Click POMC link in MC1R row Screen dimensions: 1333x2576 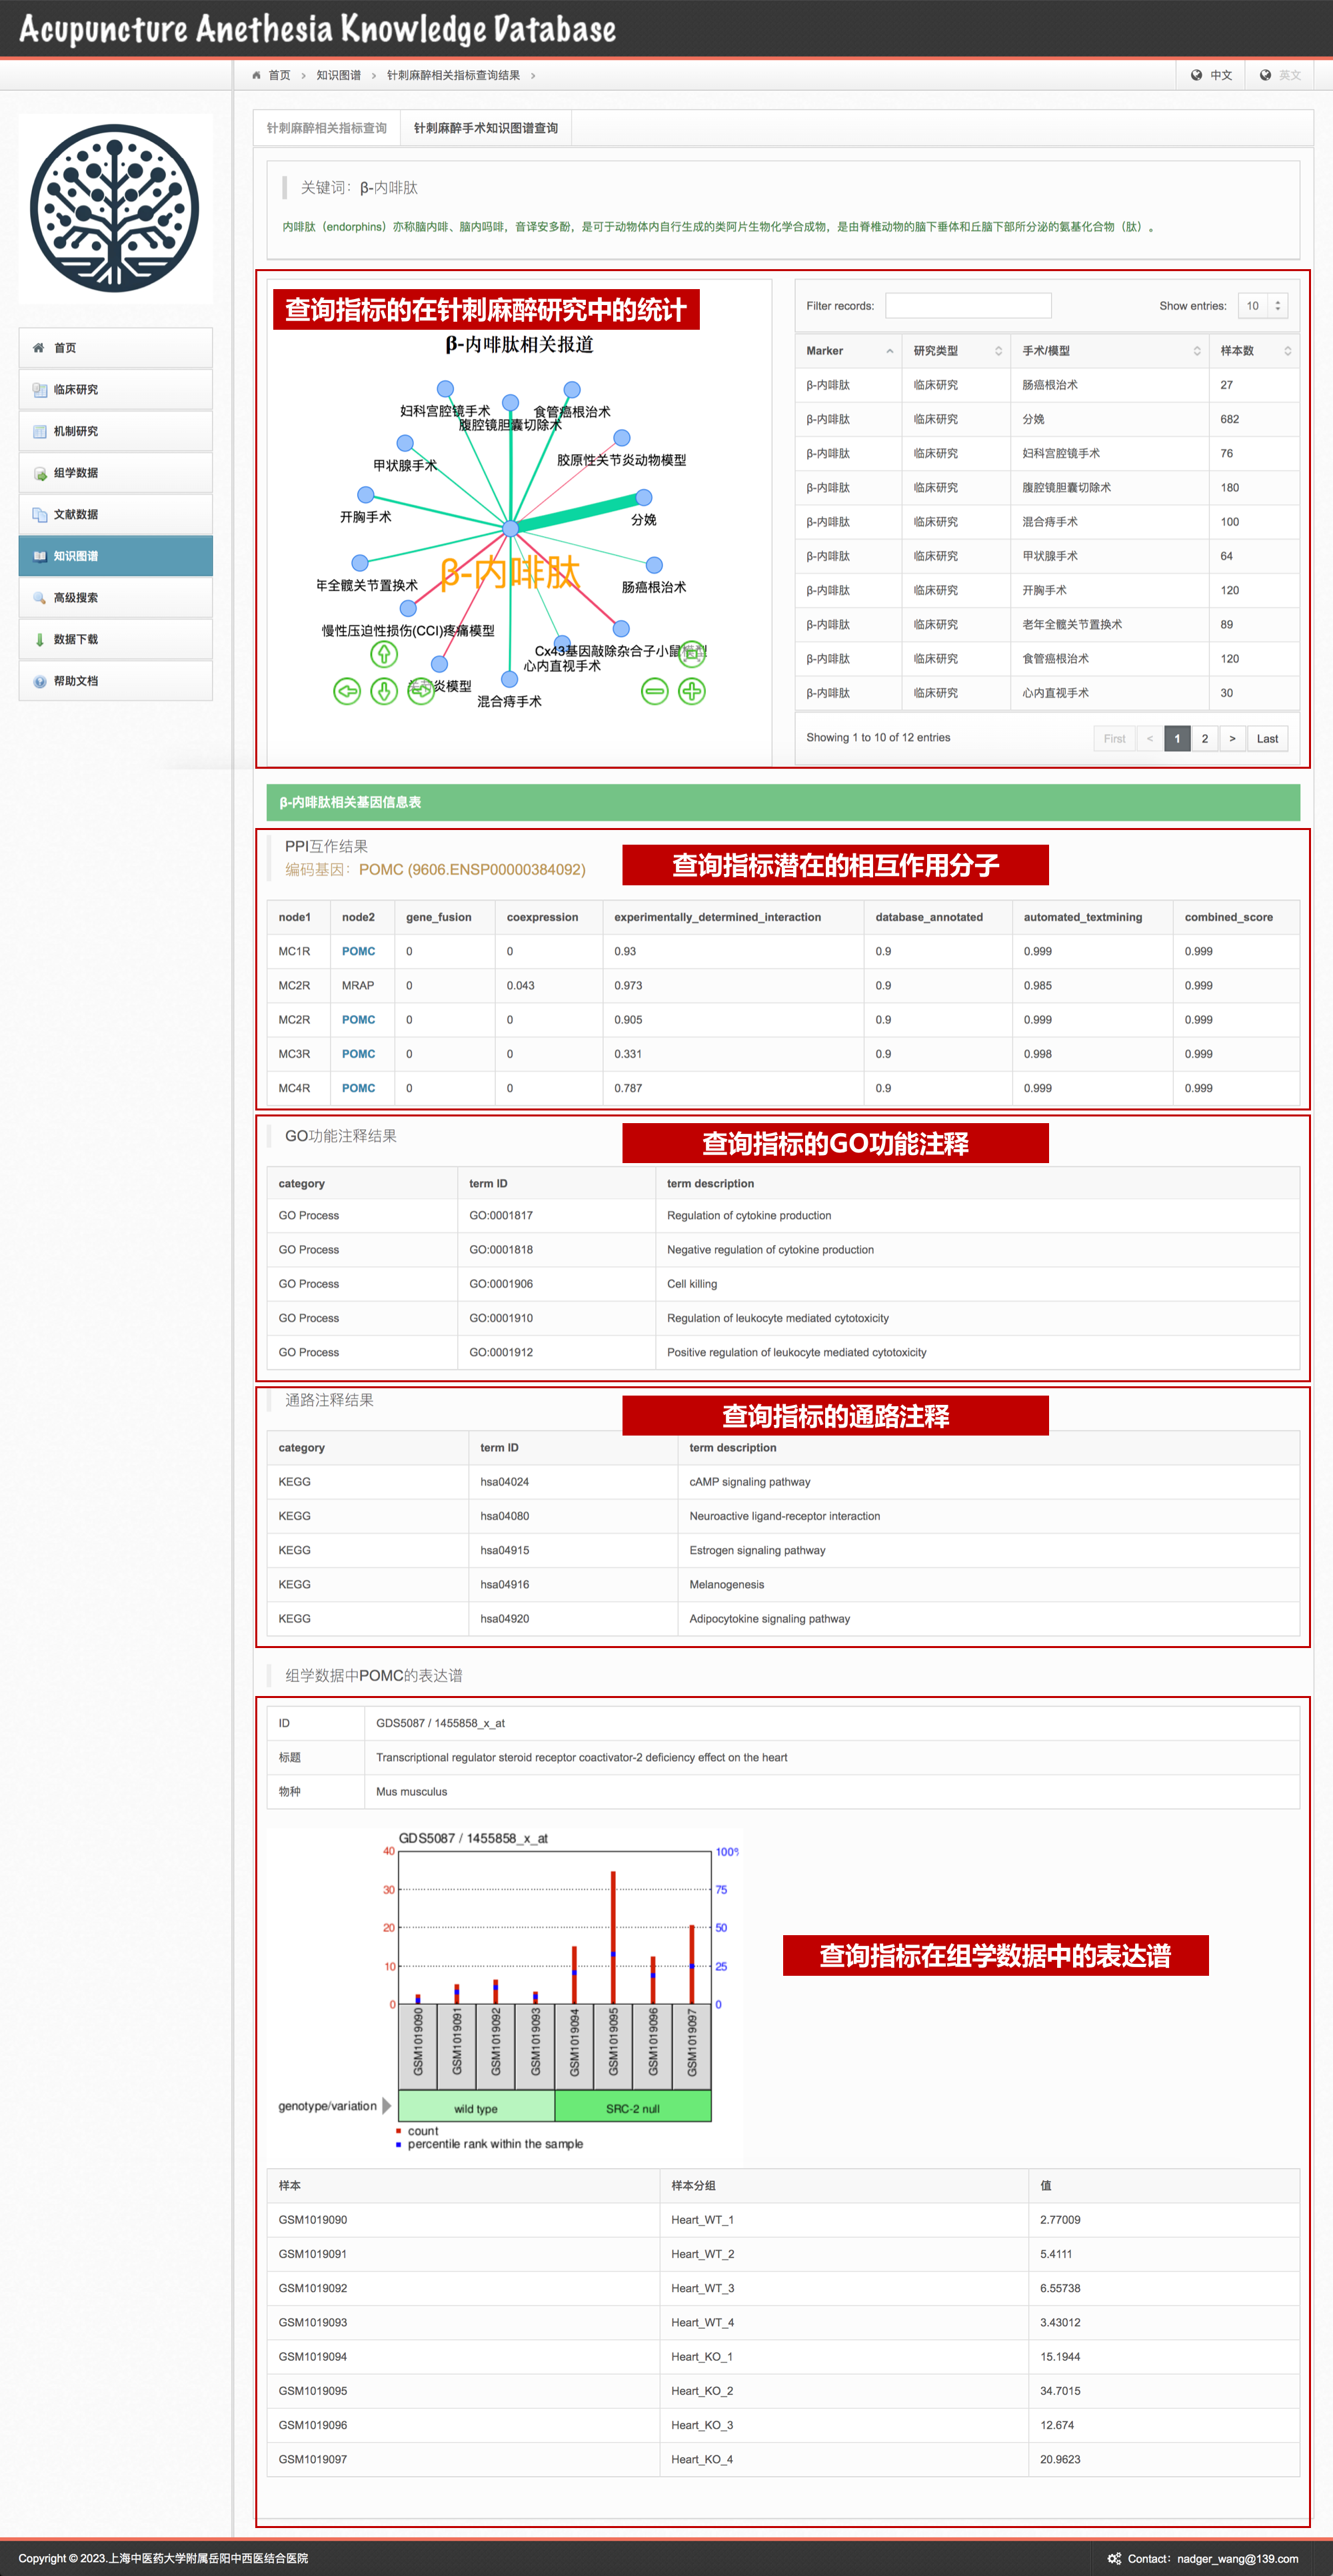[359, 951]
